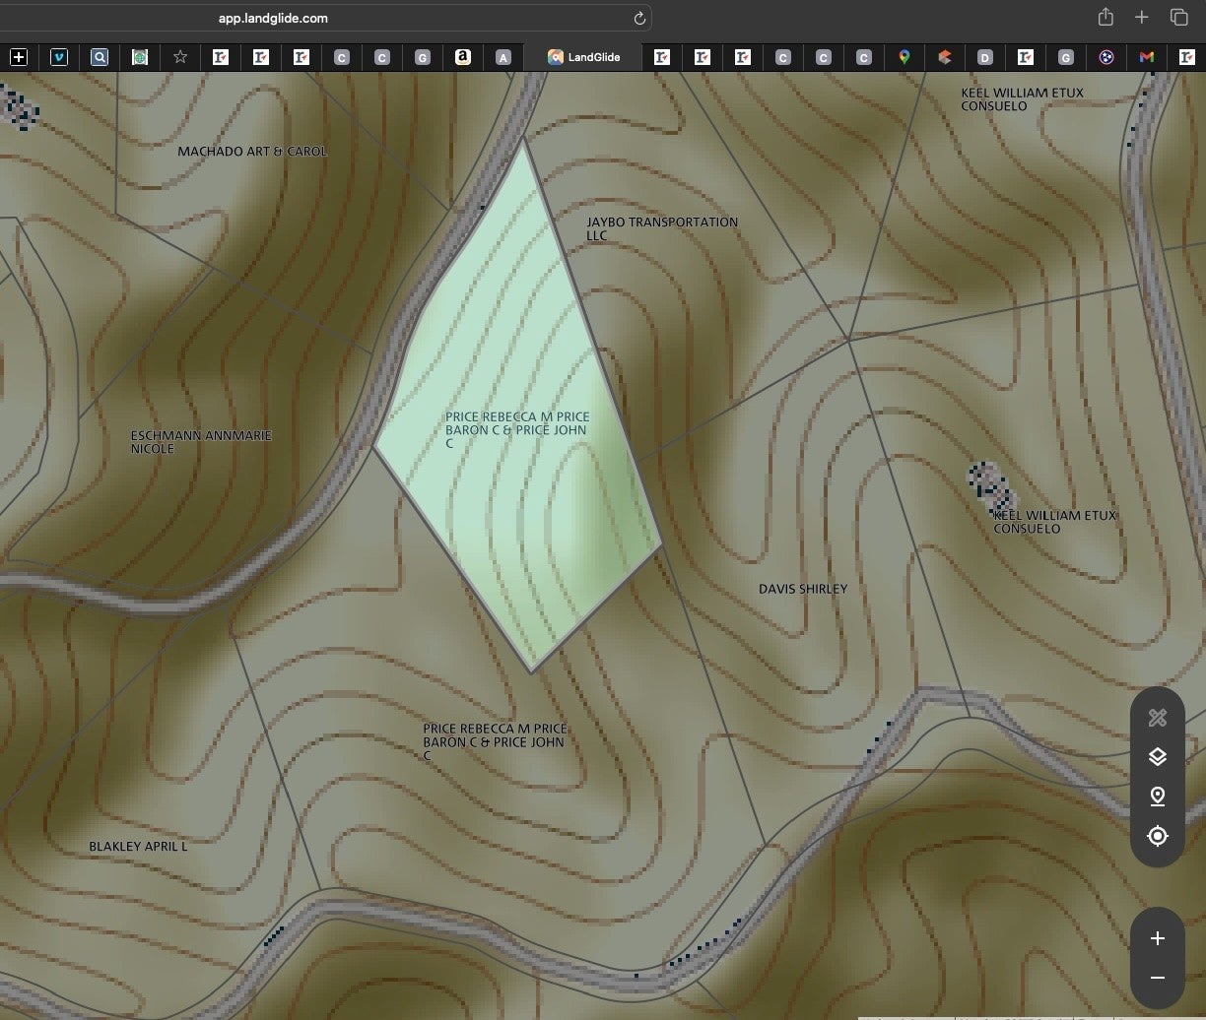Open the measure and draw tools
The image size is (1206, 1020).
[1158, 718]
